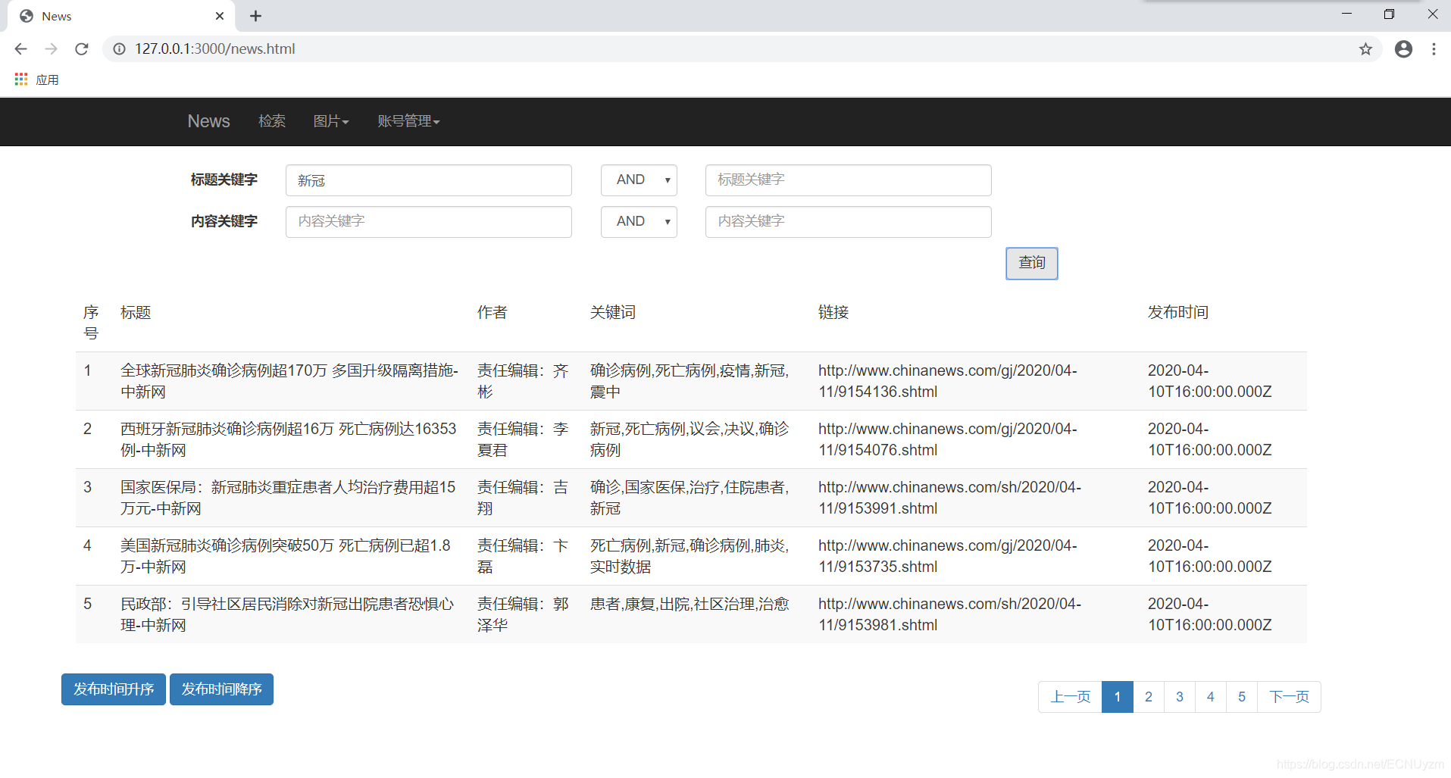Expand the 账号管理 dropdown menu
Image resolution: width=1451 pixels, height=778 pixels.
(x=408, y=121)
